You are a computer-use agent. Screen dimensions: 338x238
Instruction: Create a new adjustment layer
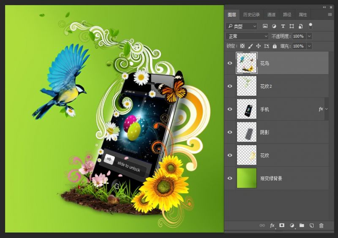click(292, 226)
